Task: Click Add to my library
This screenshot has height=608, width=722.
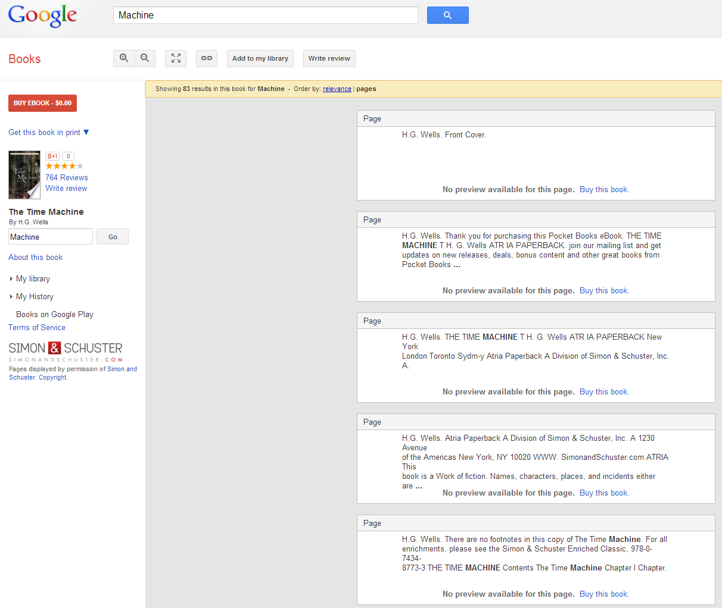Action: (x=260, y=58)
